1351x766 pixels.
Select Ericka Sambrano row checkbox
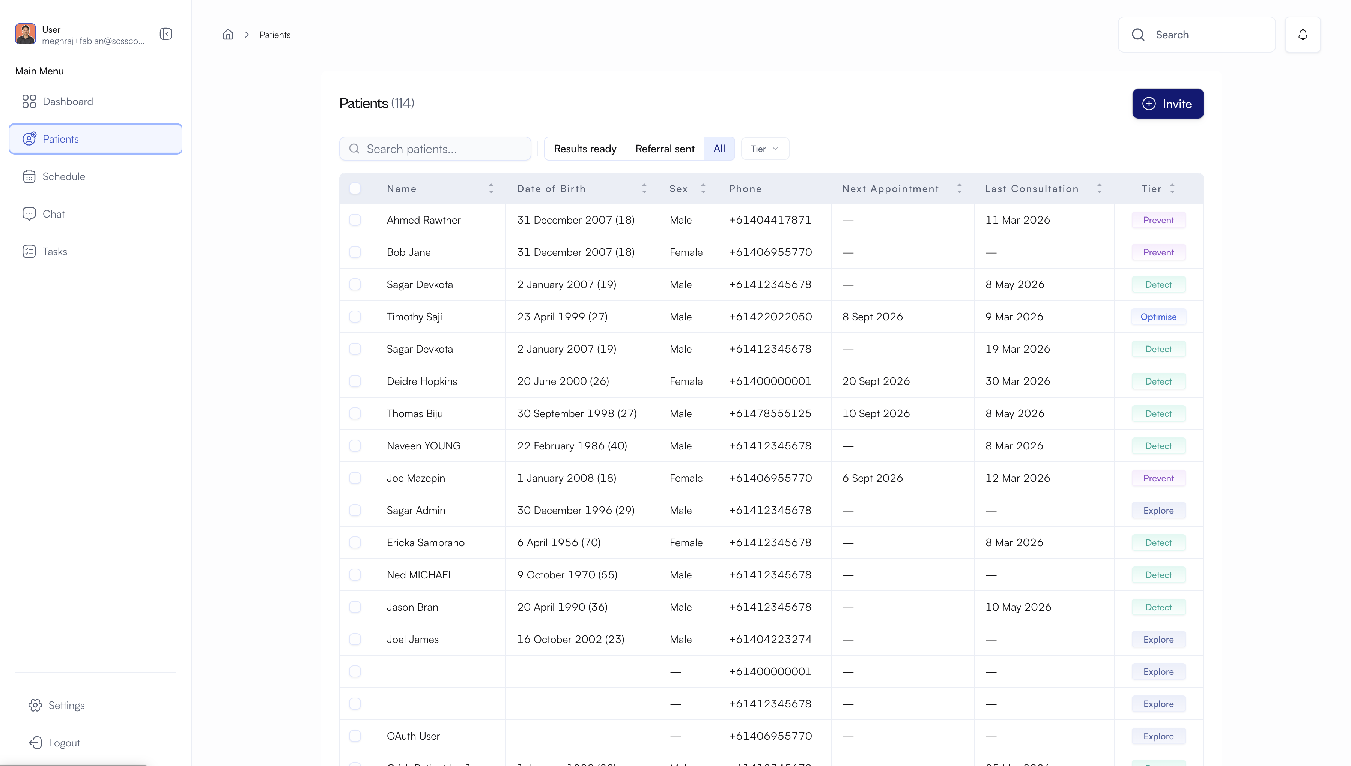[x=355, y=542]
